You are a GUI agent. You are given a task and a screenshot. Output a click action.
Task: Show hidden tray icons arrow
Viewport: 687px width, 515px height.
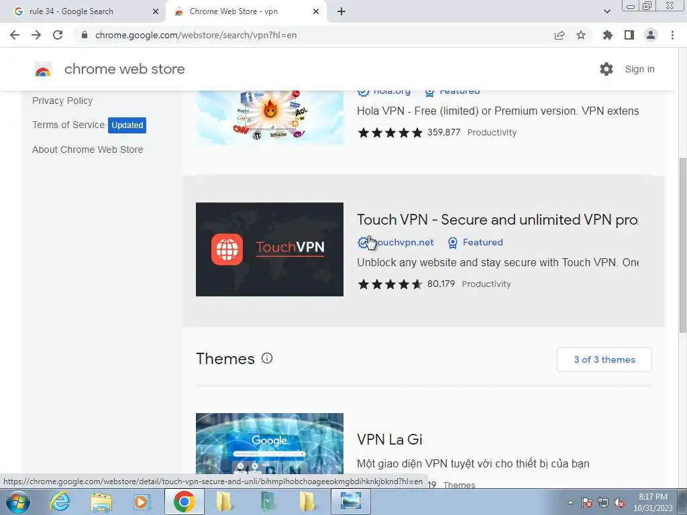click(570, 503)
